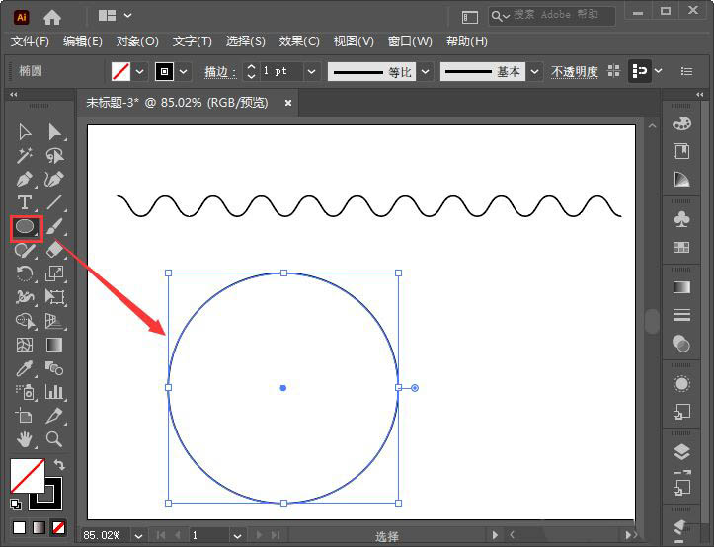This screenshot has width=714, height=547.
Task: Click the 不透明度 opacity link
Action: [x=574, y=72]
